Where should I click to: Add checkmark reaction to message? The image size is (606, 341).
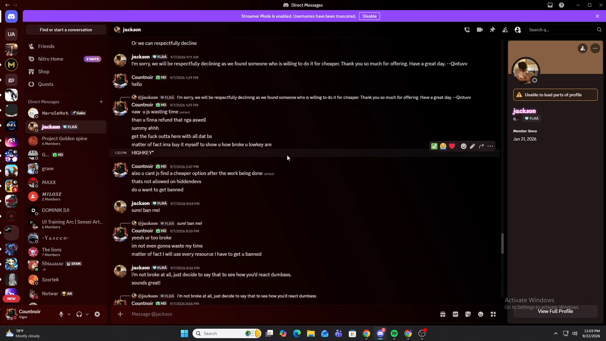coord(434,146)
